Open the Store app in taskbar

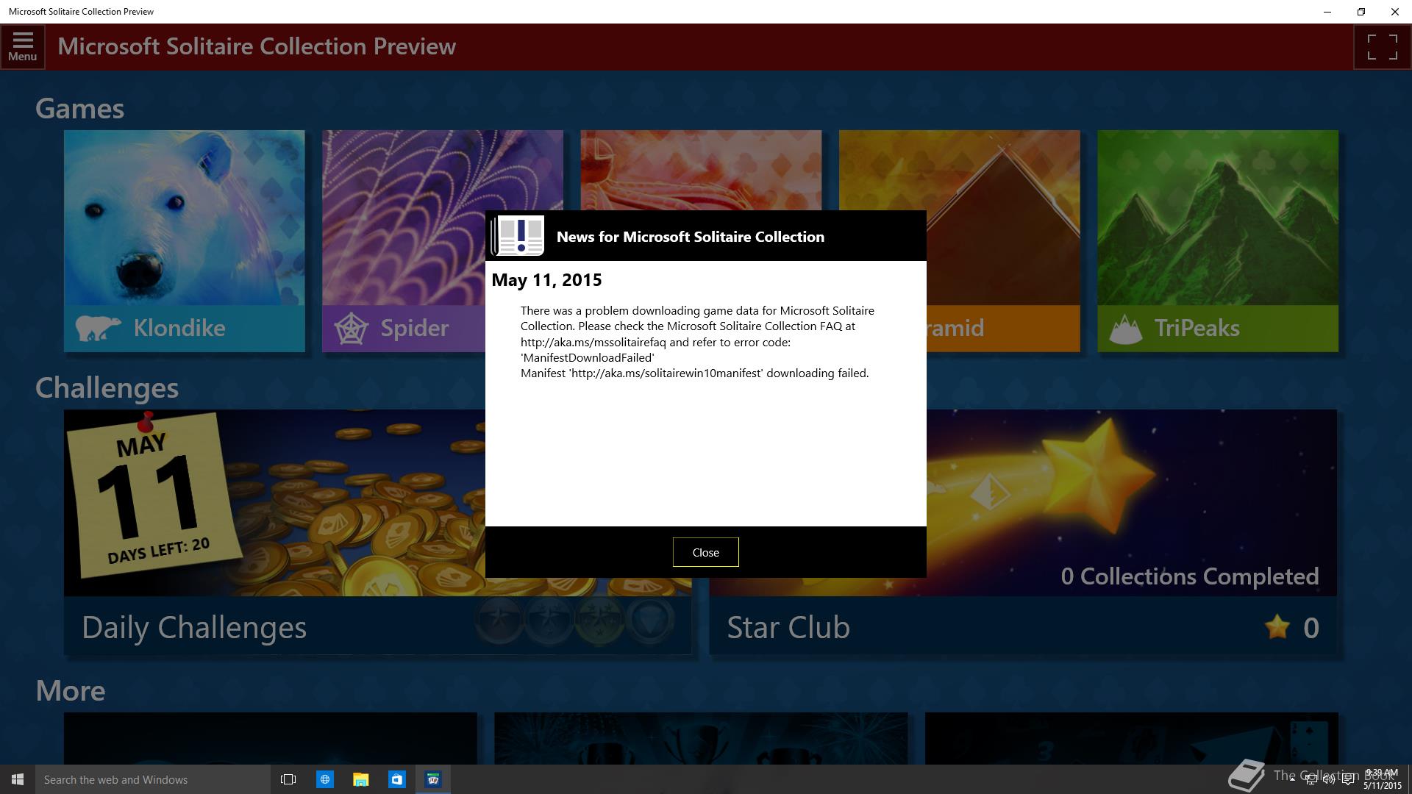click(397, 779)
